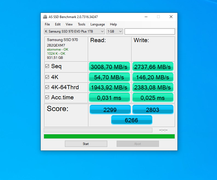Minimize the AS SSD Benchmark window

point(146,17)
